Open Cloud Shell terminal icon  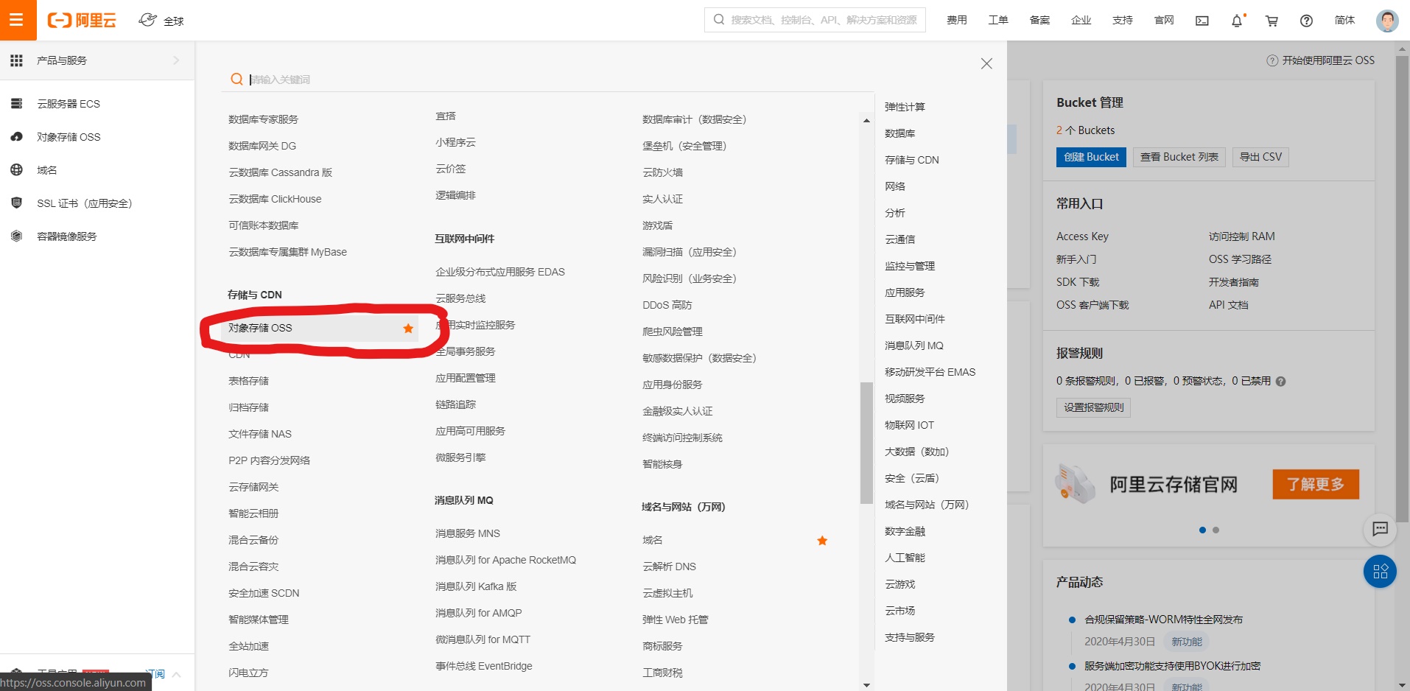click(1202, 21)
